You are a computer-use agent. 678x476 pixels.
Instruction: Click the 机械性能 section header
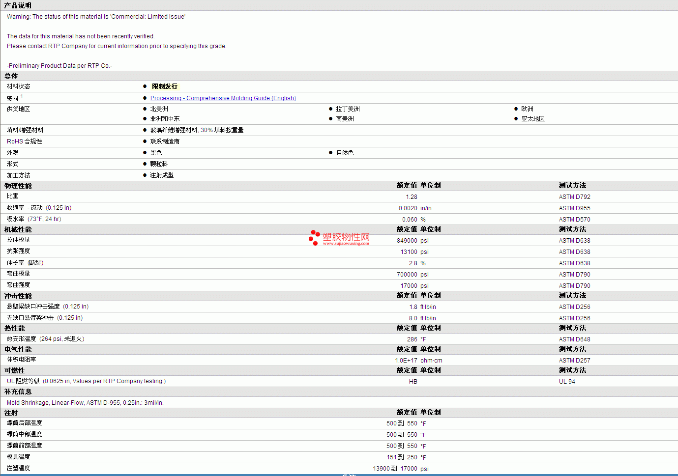click(18, 229)
